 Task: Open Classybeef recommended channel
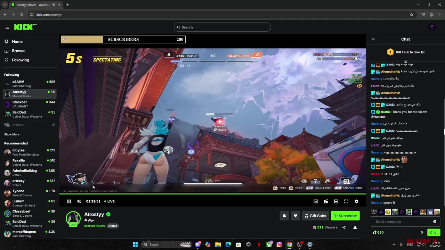30,213
